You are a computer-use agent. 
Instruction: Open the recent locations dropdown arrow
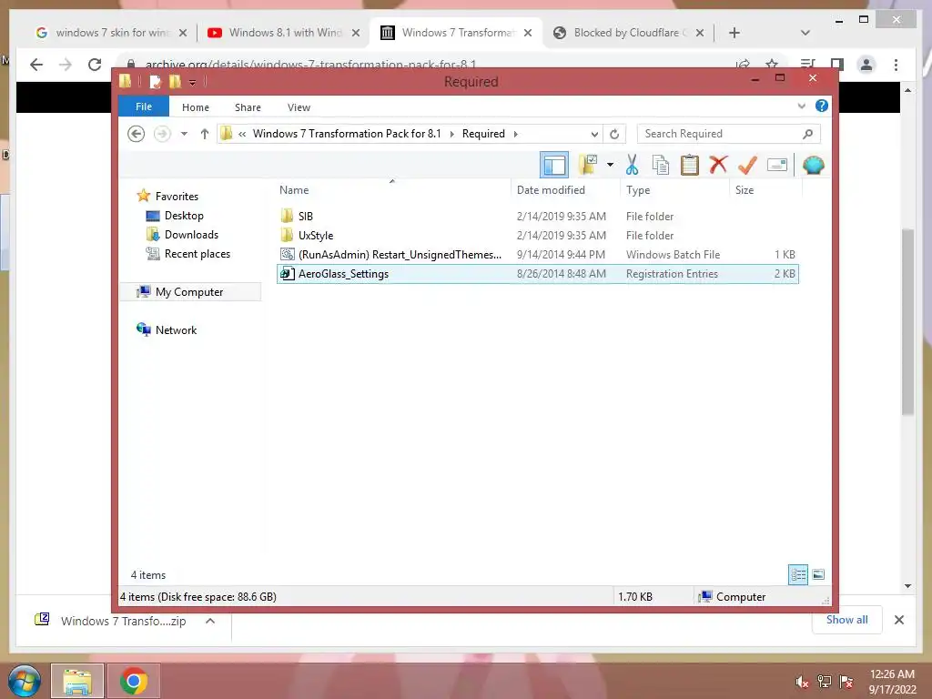[x=184, y=134]
